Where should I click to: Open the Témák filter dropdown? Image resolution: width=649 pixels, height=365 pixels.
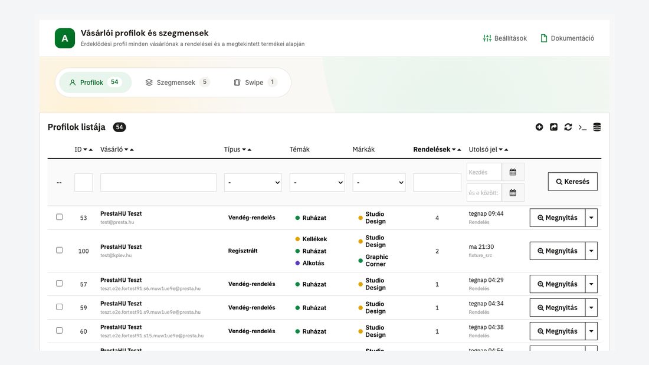(x=317, y=183)
